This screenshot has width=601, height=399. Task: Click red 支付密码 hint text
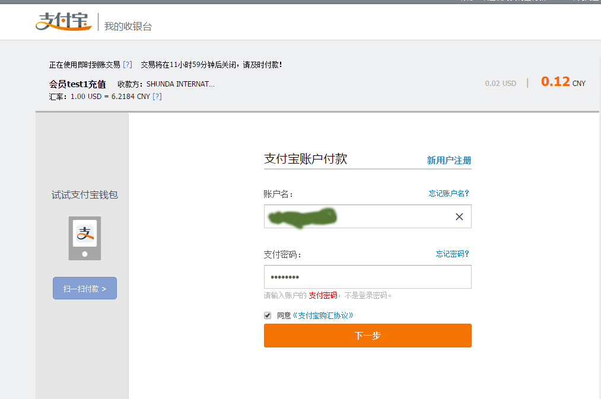click(323, 295)
